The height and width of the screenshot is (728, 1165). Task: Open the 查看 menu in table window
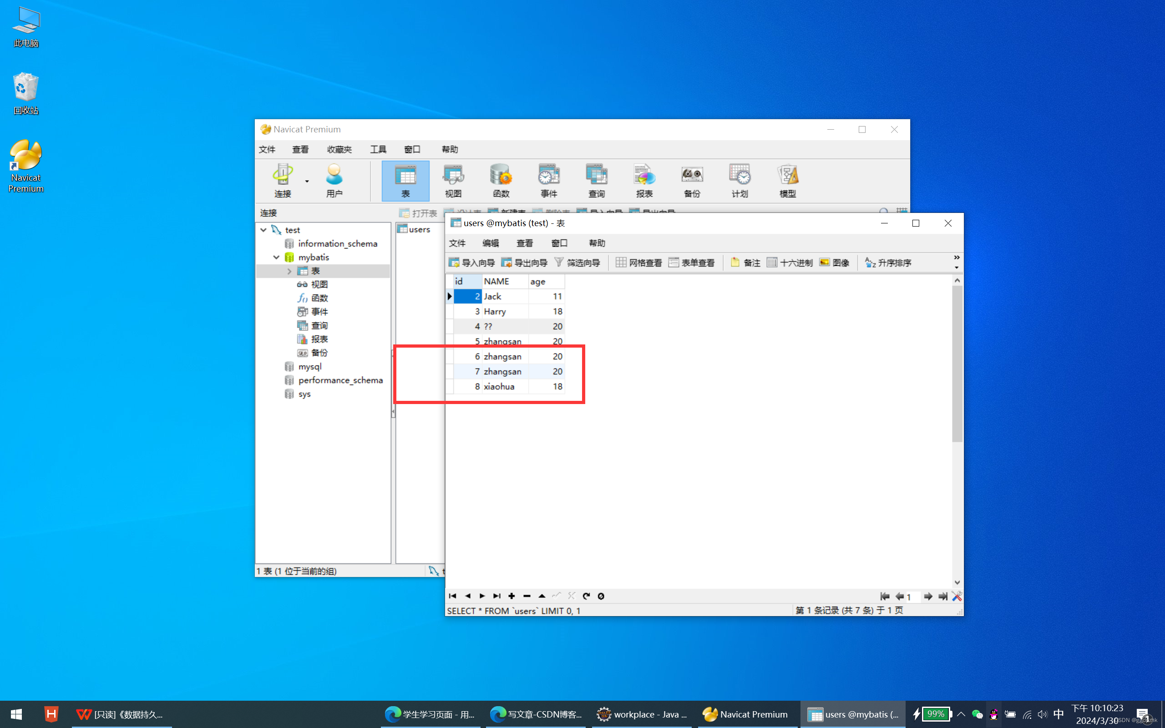point(524,243)
